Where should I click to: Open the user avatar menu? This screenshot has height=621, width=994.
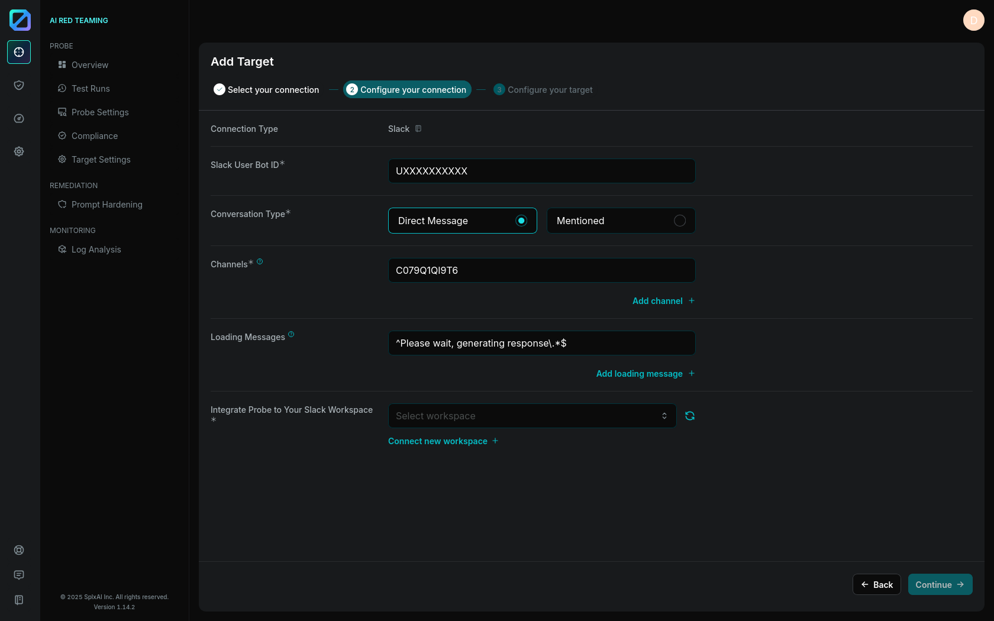click(973, 20)
